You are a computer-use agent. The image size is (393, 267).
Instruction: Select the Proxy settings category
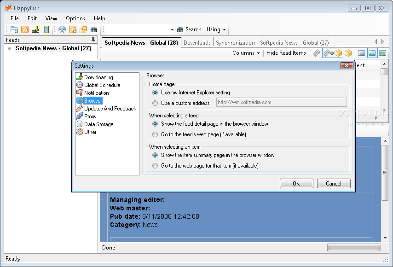coord(90,116)
